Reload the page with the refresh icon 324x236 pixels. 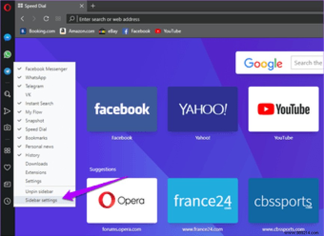[46, 19]
